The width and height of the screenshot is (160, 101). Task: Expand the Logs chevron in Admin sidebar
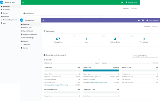coord(19,23)
